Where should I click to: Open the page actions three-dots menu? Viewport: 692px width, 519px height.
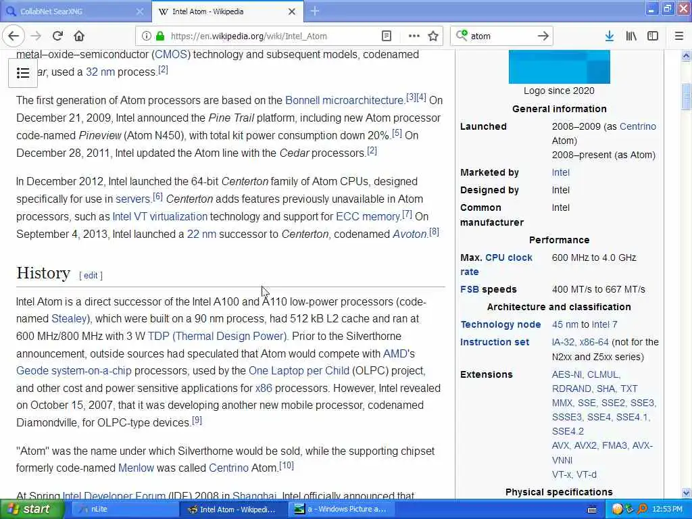click(414, 36)
